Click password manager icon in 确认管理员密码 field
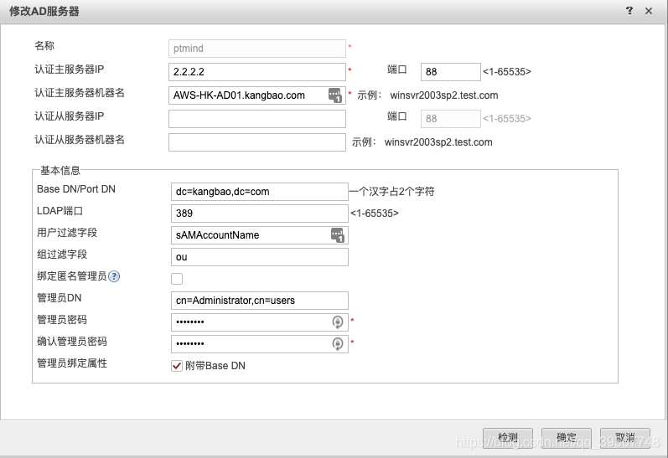The image size is (668, 458). 338,343
